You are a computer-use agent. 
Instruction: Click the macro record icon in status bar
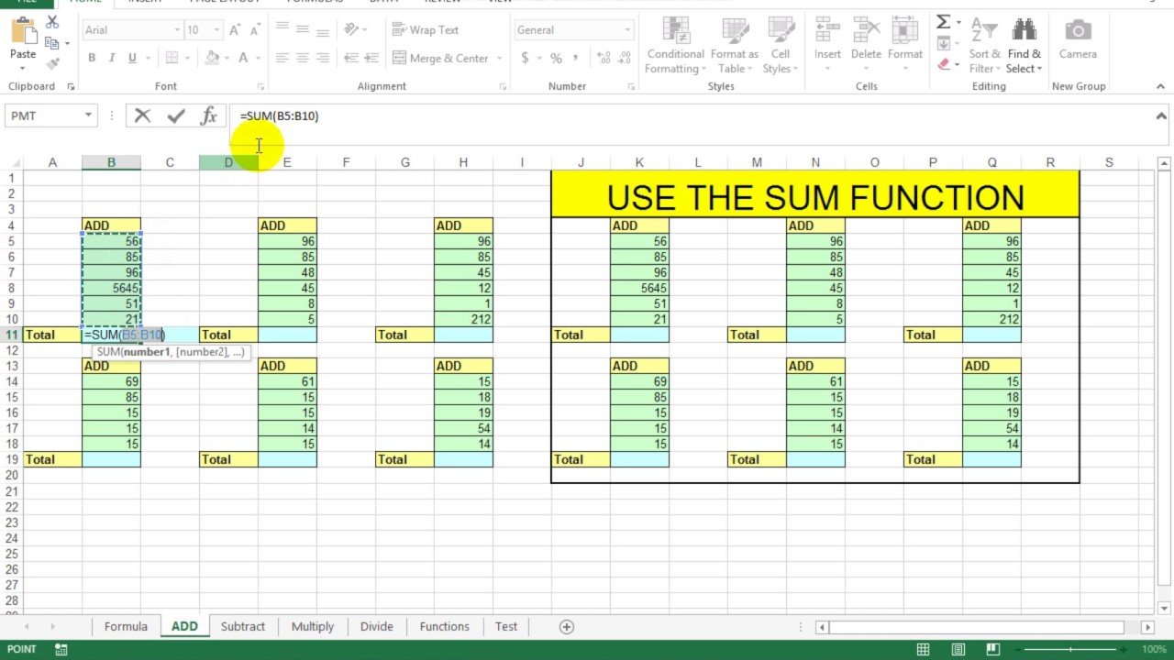(61, 650)
